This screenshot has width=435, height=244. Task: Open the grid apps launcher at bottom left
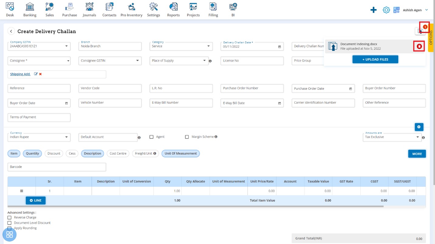click(9, 234)
